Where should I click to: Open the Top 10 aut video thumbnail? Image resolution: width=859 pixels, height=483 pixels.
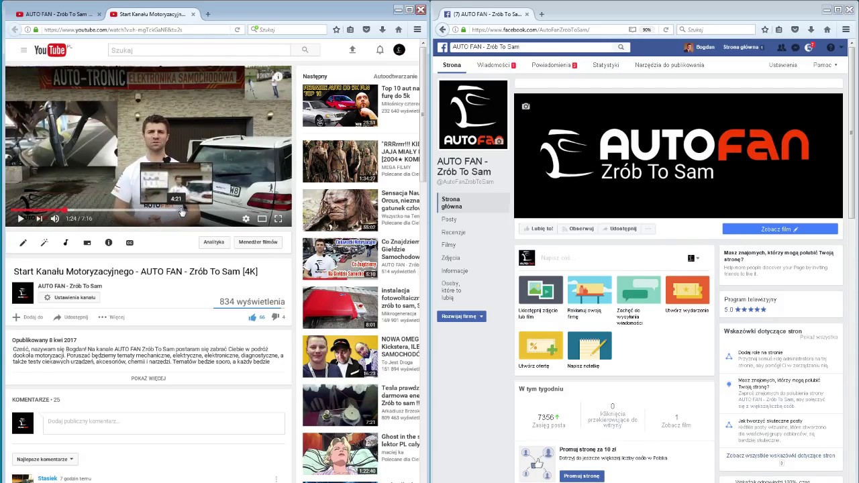(340, 105)
